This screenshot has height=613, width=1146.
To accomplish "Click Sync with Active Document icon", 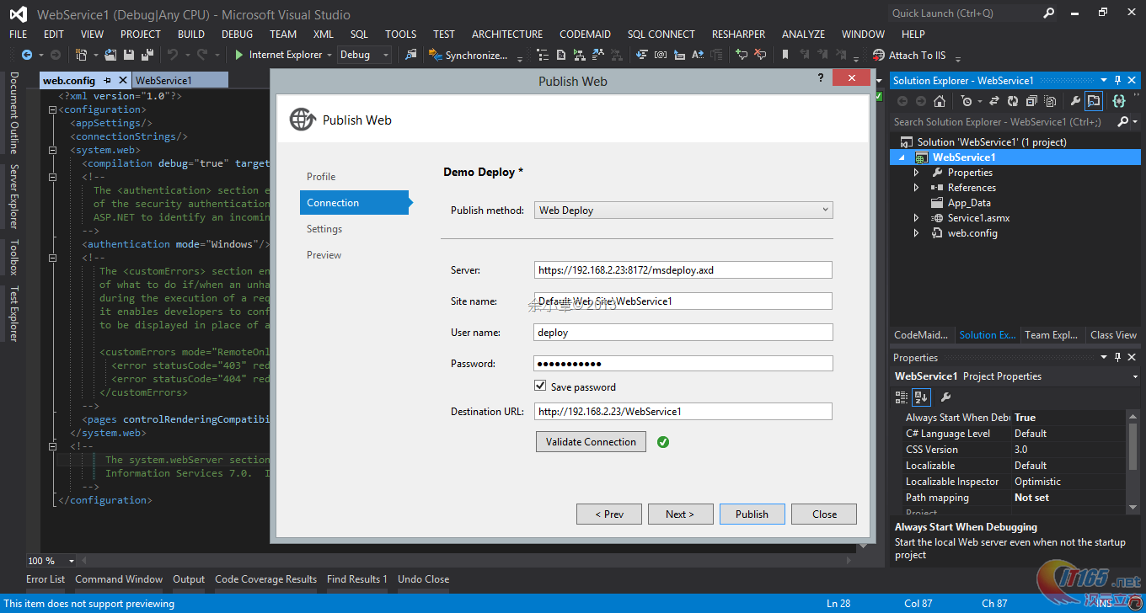I will [994, 101].
